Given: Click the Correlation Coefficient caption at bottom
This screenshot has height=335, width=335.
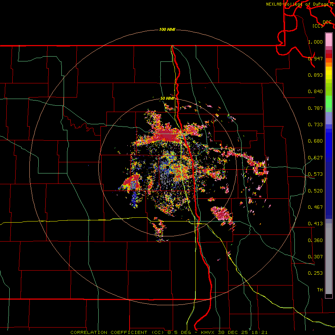Looking at the screenshot, I should pos(169,332).
